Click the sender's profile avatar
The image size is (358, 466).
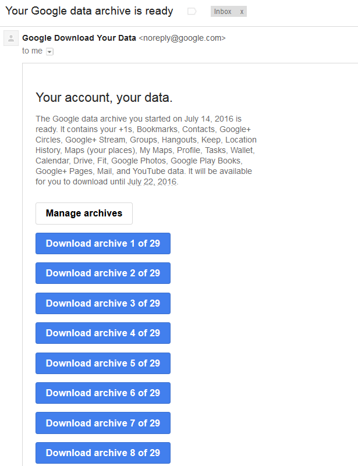point(10,39)
